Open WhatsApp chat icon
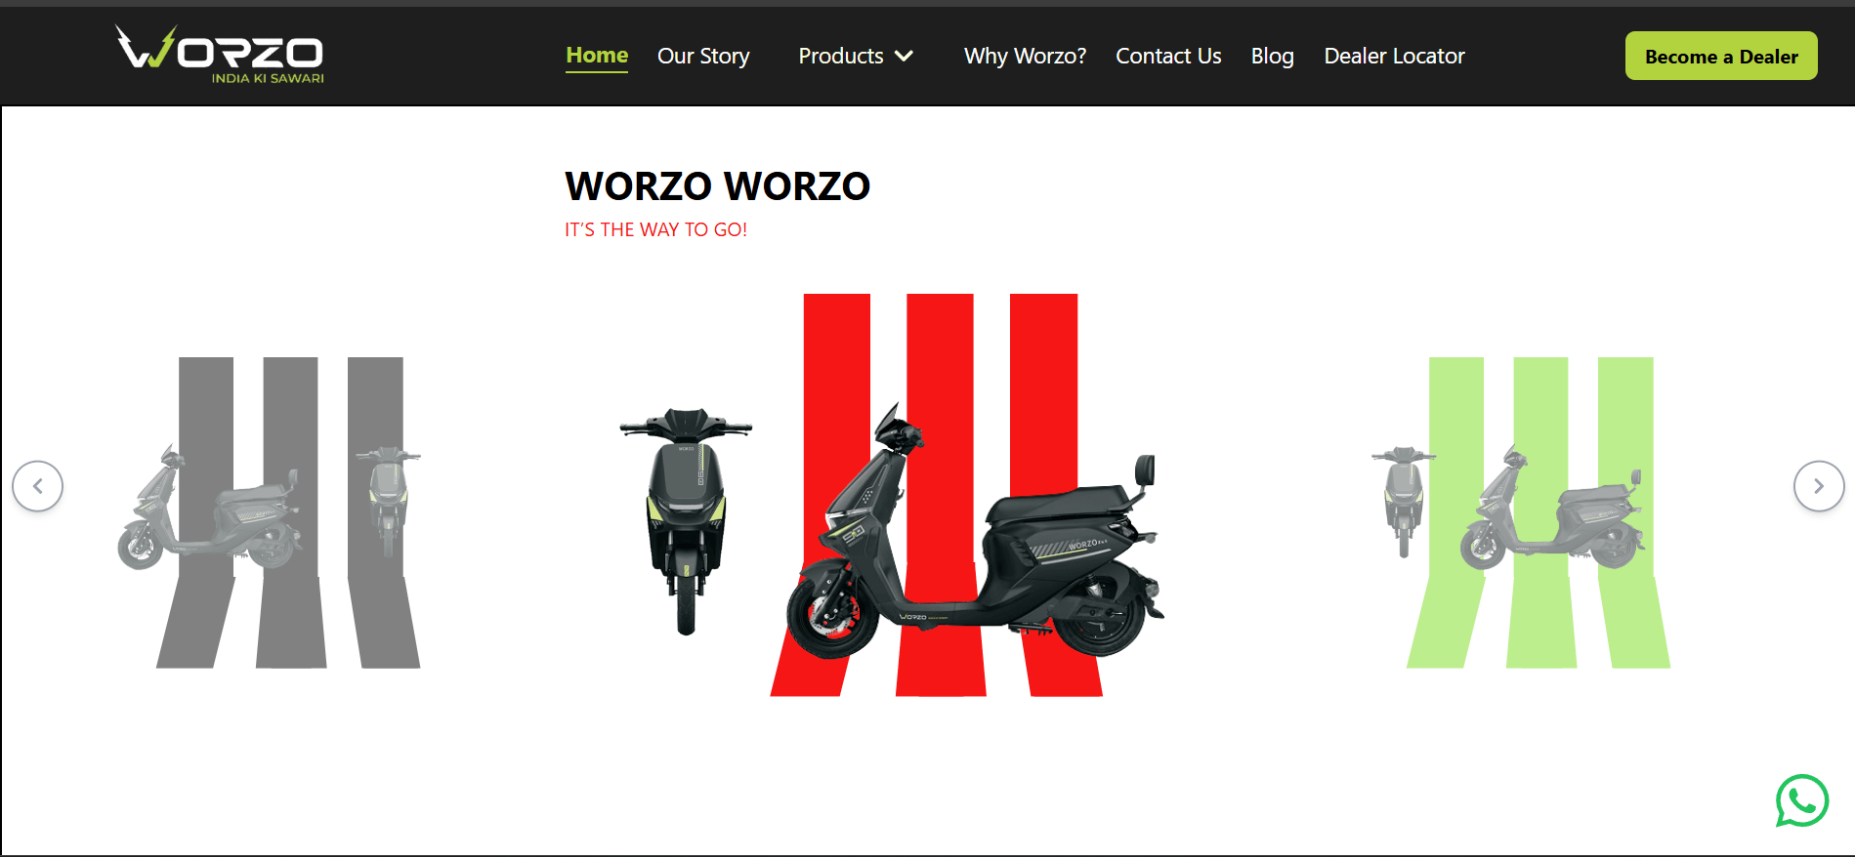Viewport: 1855px width, 857px height. tap(1801, 800)
